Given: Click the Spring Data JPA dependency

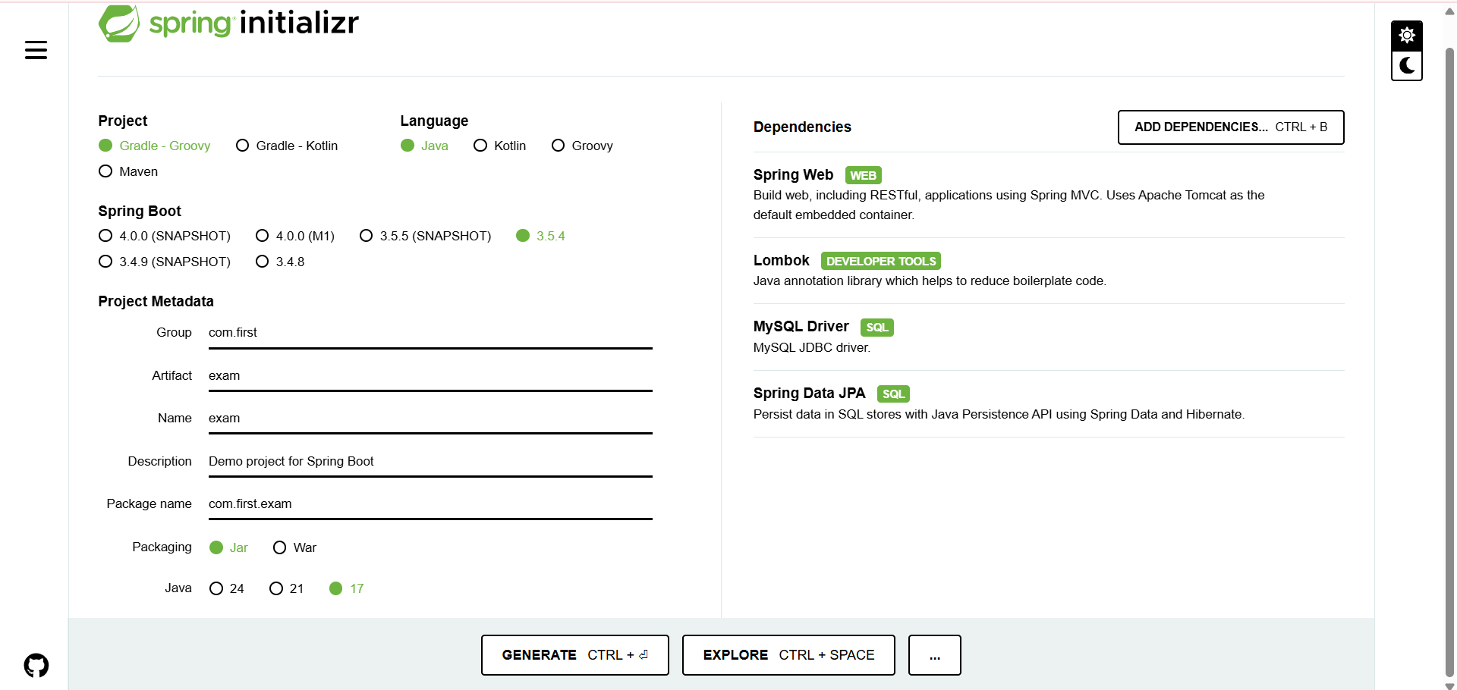Looking at the screenshot, I should [1049, 403].
